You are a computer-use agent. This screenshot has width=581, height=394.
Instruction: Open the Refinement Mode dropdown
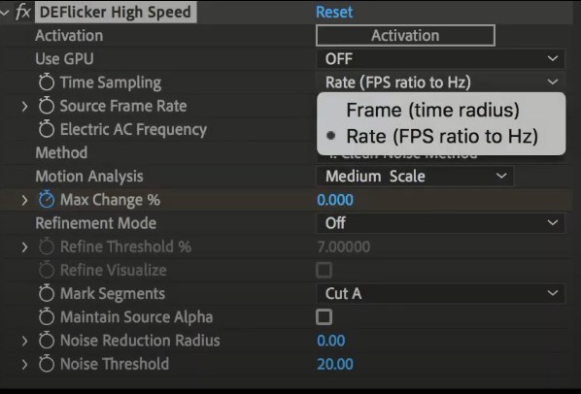tap(440, 223)
